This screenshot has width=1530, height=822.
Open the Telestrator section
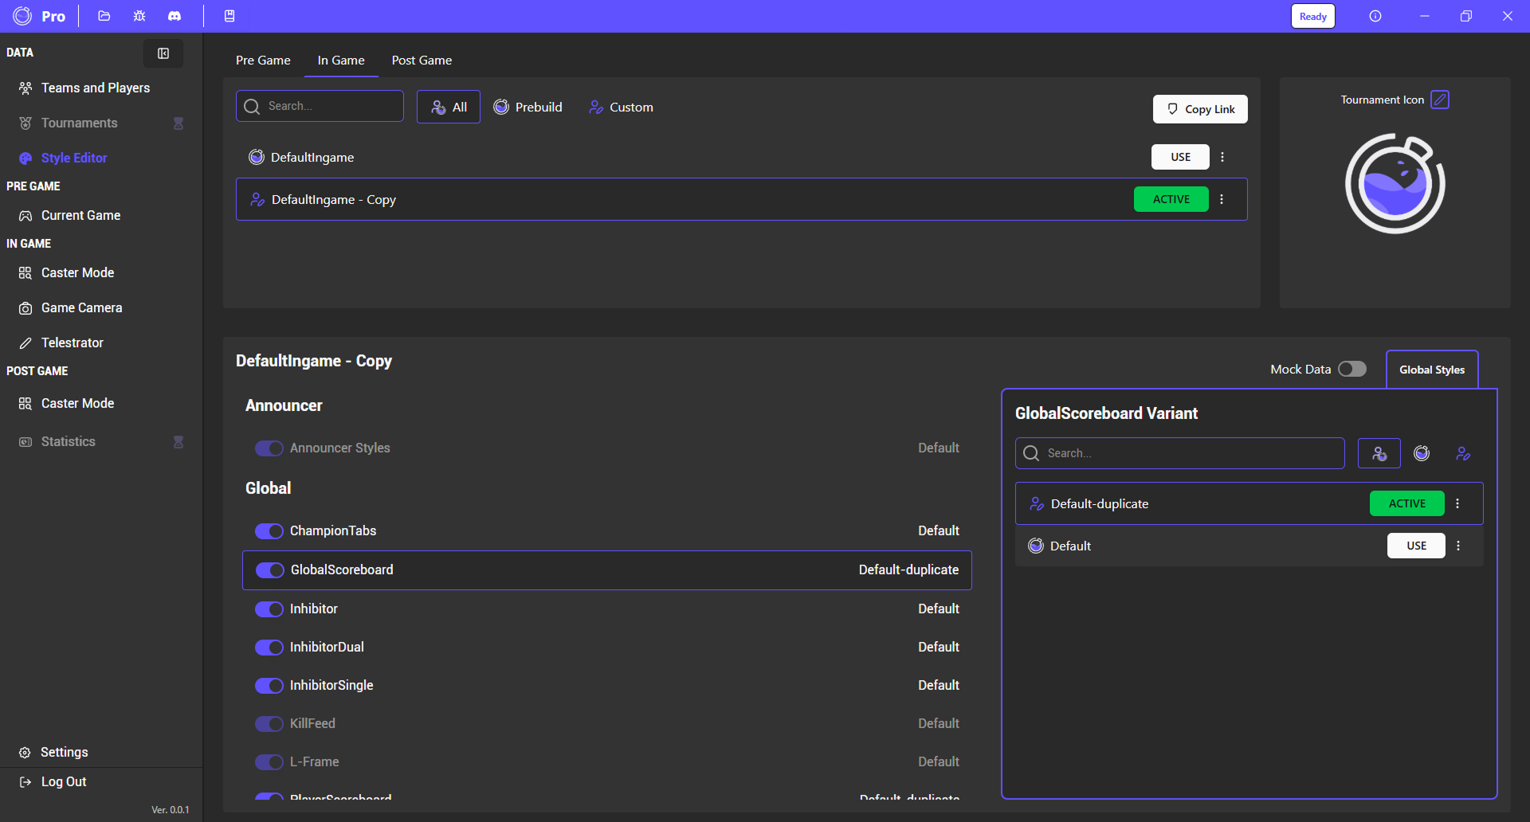[x=72, y=342]
